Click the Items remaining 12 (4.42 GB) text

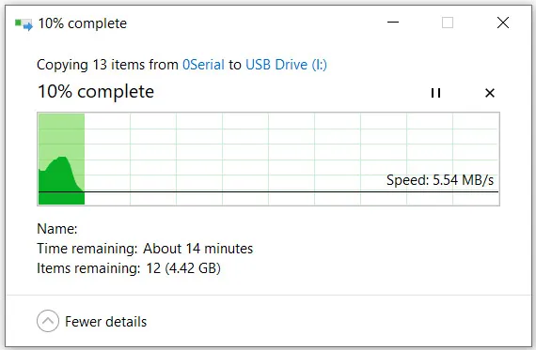click(129, 268)
